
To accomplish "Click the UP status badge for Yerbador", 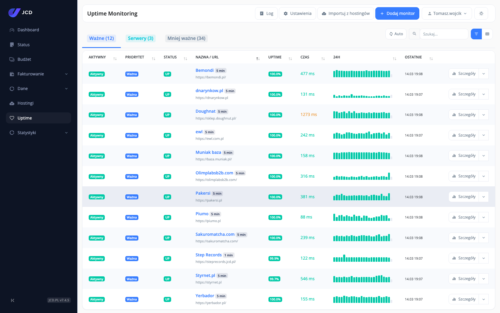I will click(168, 299).
